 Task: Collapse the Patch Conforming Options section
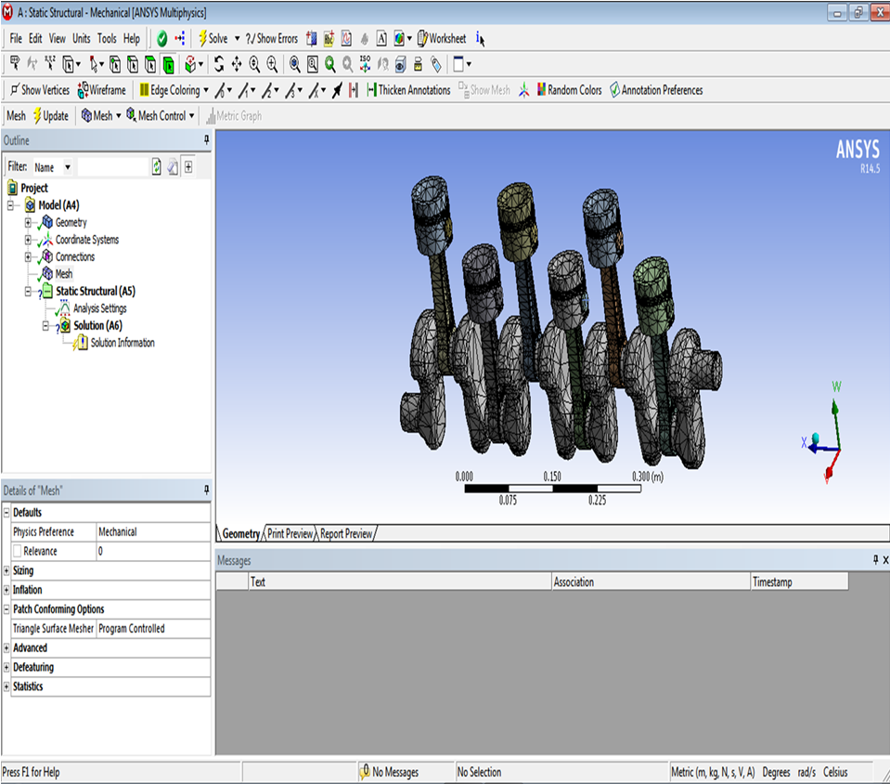[x=6, y=609]
